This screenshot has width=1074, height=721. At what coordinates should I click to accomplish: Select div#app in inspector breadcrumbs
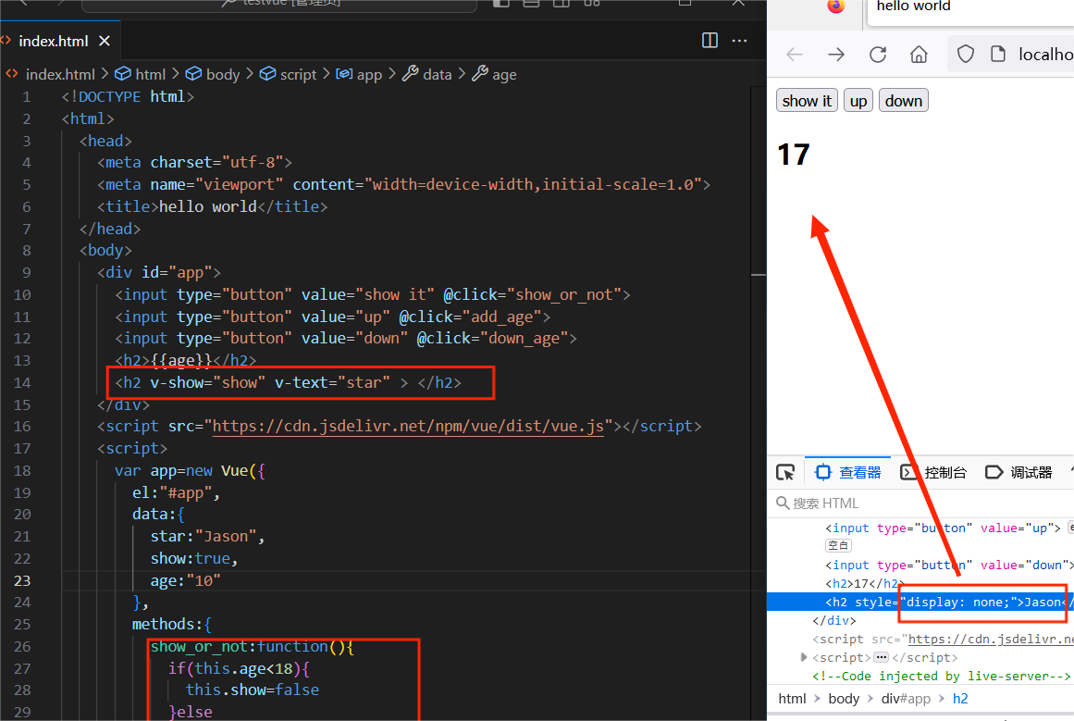pyautogui.click(x=906, y=699)
